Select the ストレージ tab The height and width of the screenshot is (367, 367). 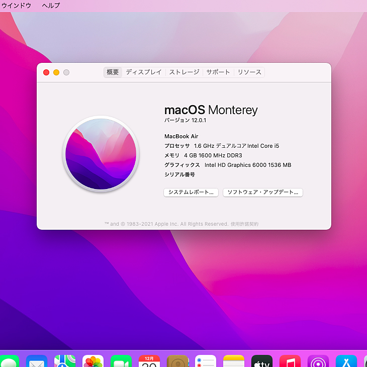tap(184, 72)
